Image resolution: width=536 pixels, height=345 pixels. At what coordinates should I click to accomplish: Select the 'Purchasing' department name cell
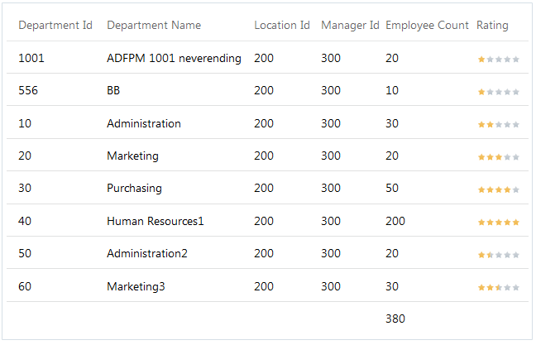(134, 189)
